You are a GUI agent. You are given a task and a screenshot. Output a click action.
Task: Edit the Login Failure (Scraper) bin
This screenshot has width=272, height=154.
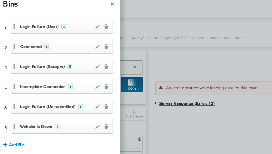pos(98,67)
